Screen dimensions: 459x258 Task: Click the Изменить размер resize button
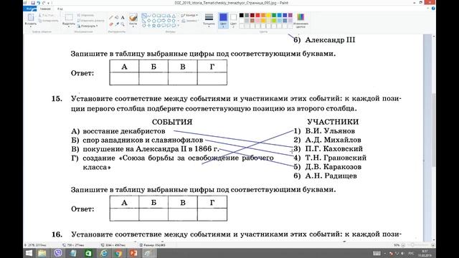(x=91, y=21)
